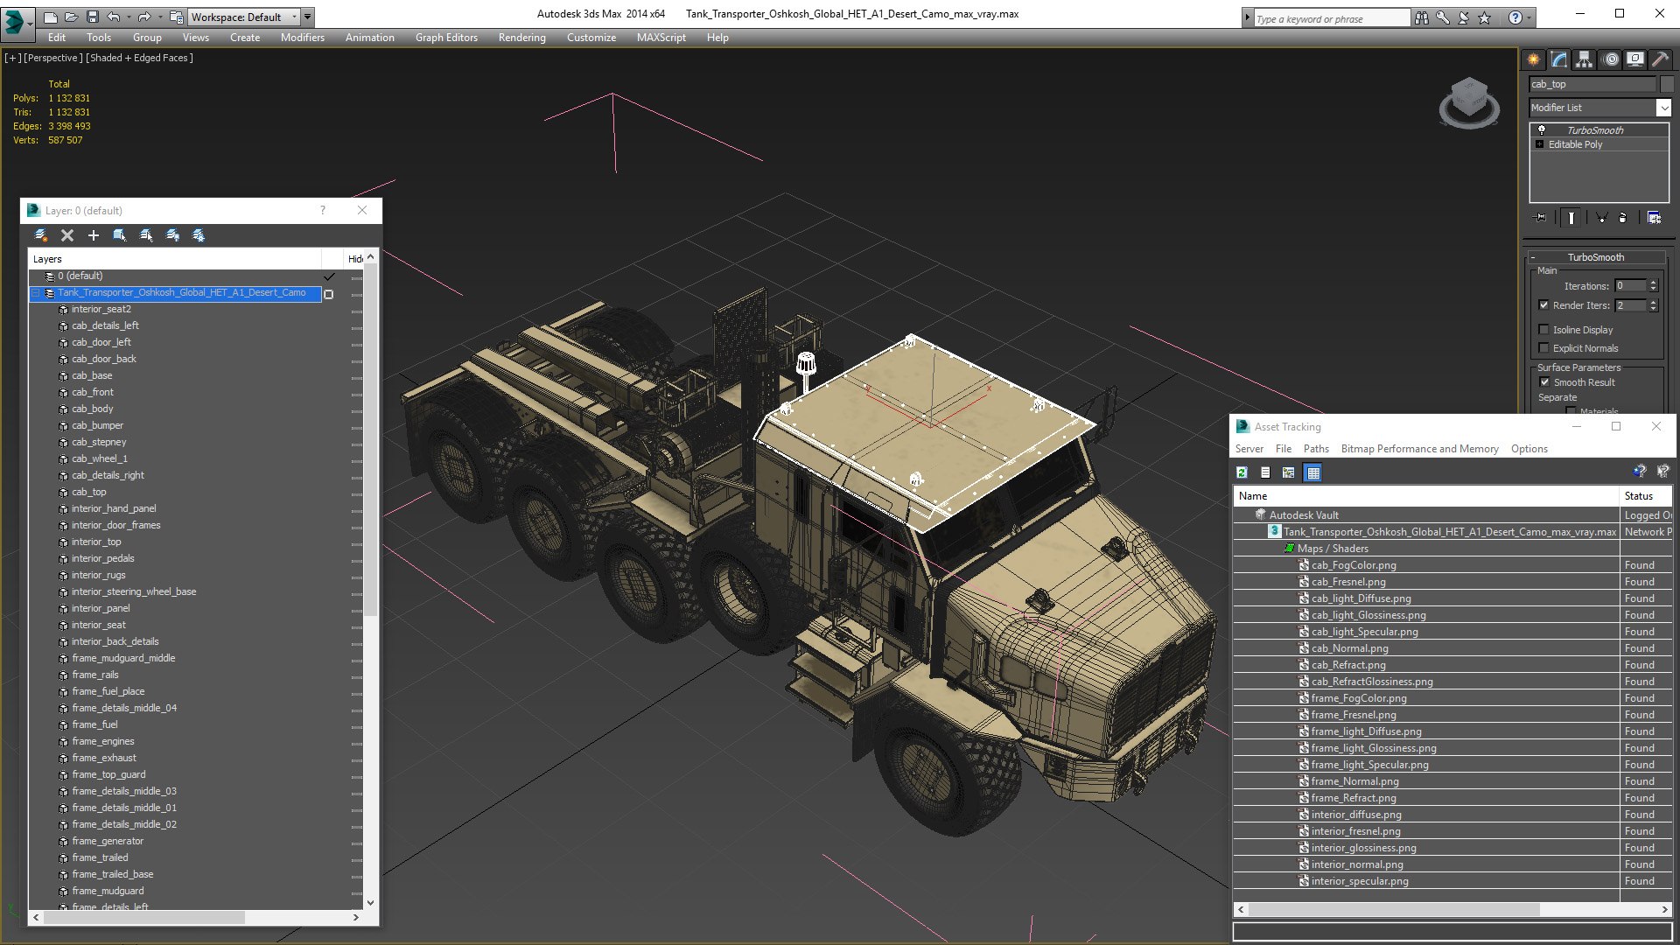Open Paths menu in Asset Tracking

tap(1315, 449)
